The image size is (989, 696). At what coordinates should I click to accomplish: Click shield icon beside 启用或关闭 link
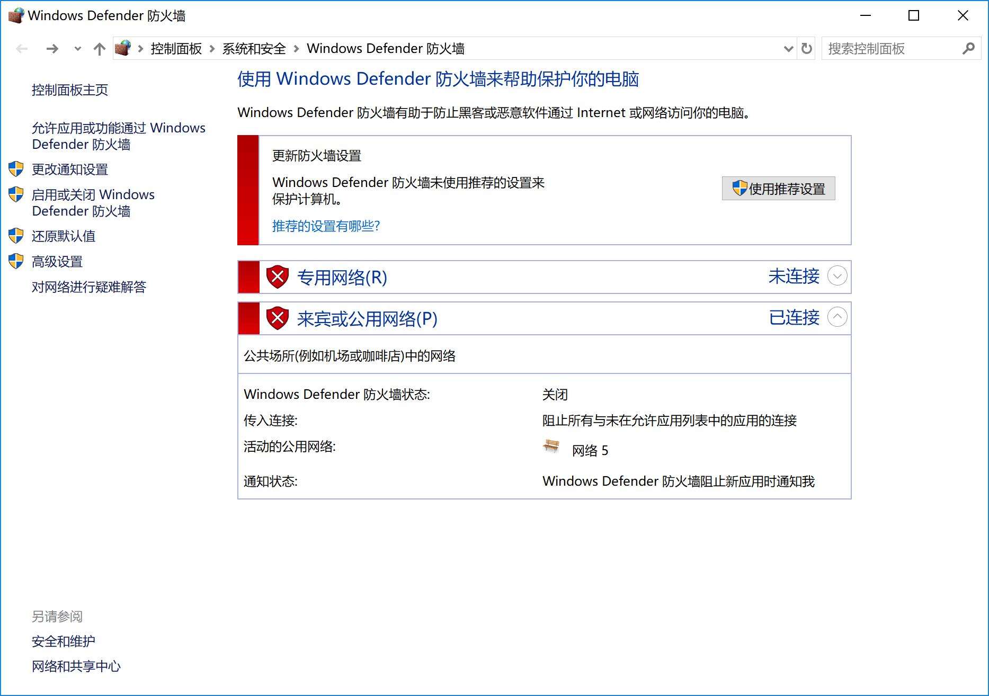click(x=16, y=194)
